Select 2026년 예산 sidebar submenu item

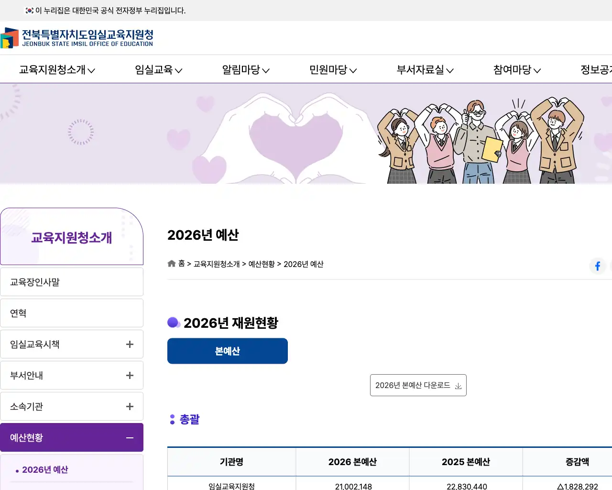coord(45,470)
